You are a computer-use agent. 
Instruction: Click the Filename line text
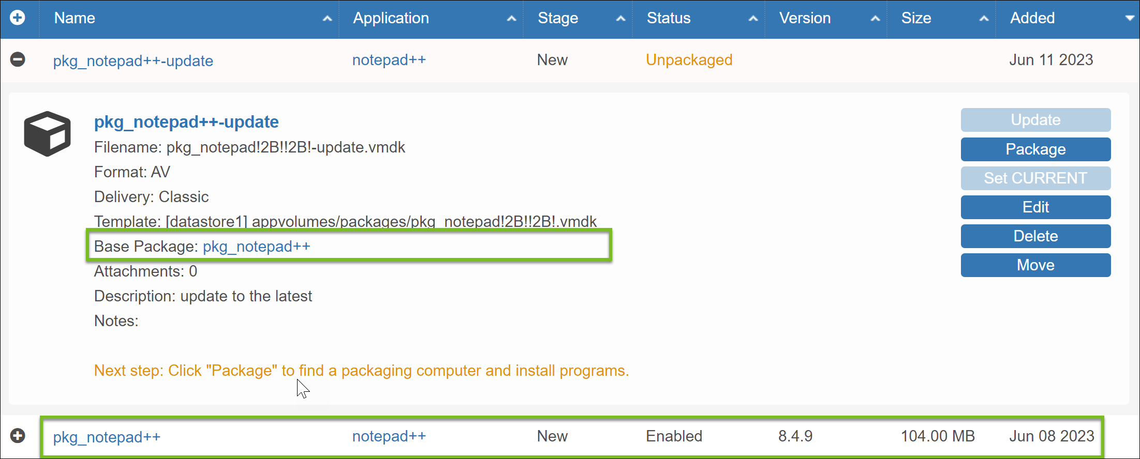(249, 147)
